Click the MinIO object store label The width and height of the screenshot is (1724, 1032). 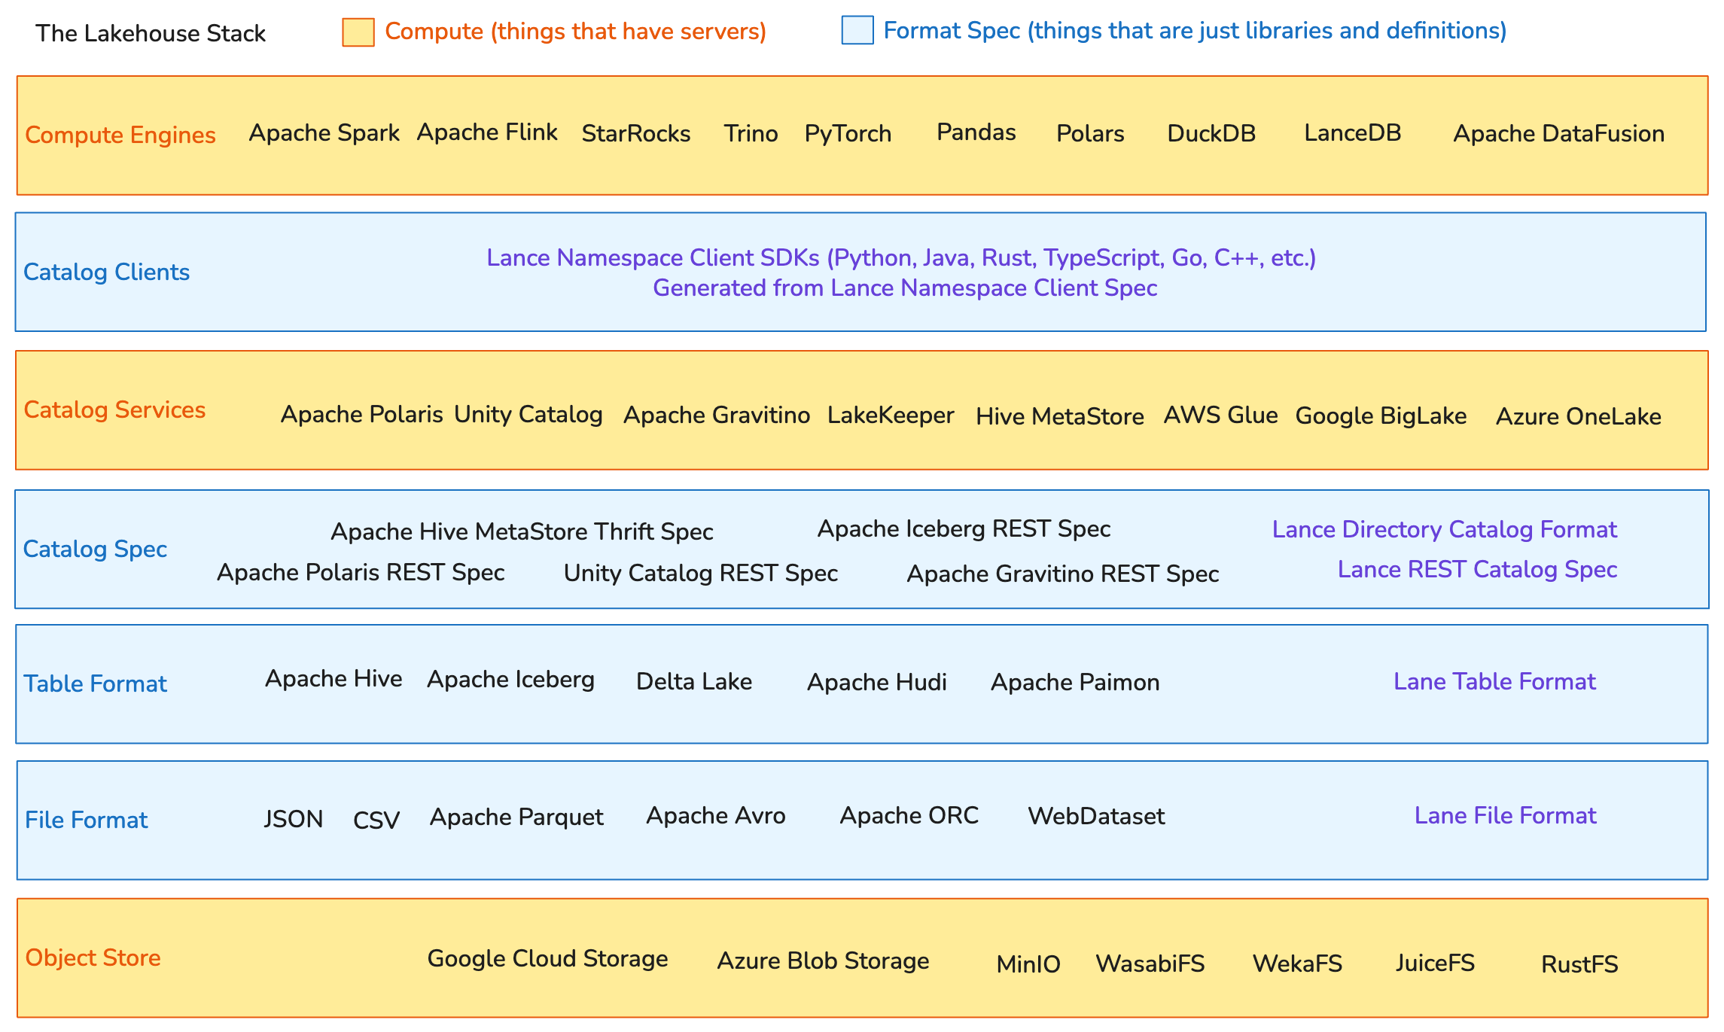point(1028,964)
